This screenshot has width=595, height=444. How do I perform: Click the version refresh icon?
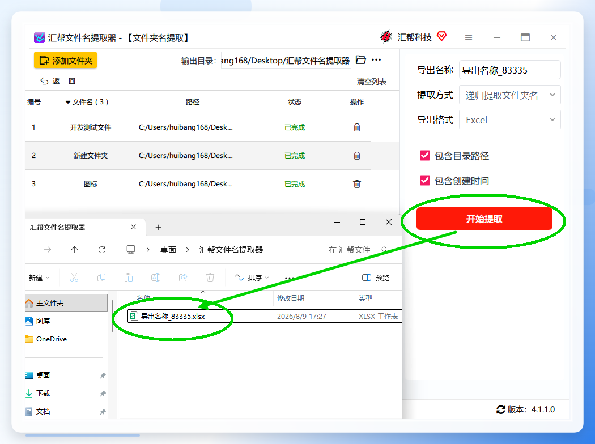pyautogui.click(x=500, y=409)
